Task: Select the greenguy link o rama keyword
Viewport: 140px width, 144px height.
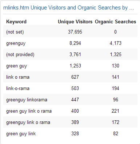Action: click(x=28, y=122)
